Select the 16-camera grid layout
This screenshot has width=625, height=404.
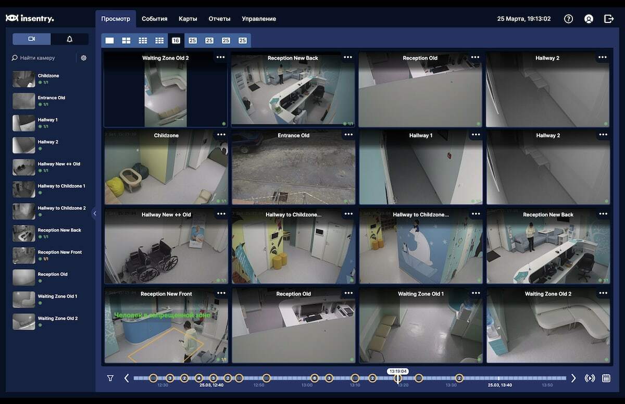(176, 40)
